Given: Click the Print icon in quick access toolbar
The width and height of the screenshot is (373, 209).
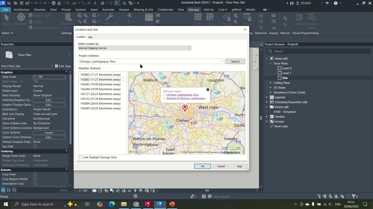Looking at the screenshot, I should (53, 3).
